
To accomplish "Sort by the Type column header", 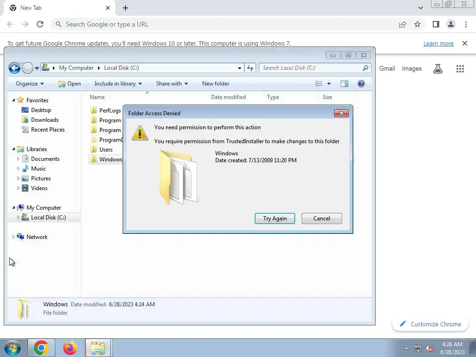I will pos(273,97).
